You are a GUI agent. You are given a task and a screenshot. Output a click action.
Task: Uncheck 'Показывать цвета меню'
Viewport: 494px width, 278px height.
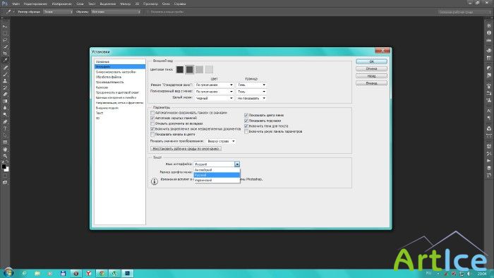point(246,115)
